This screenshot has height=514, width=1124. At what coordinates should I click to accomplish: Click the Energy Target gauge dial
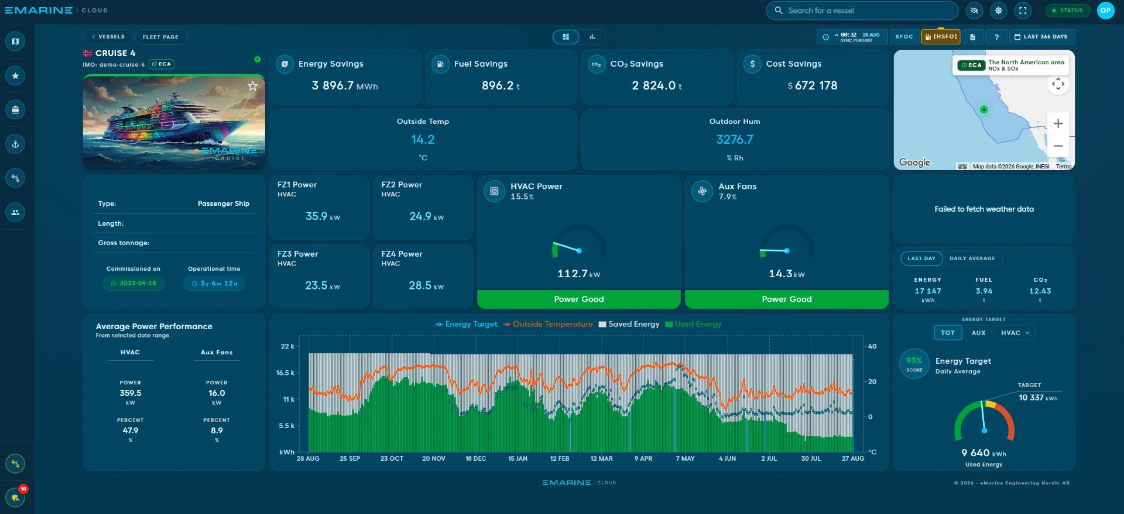985,420
